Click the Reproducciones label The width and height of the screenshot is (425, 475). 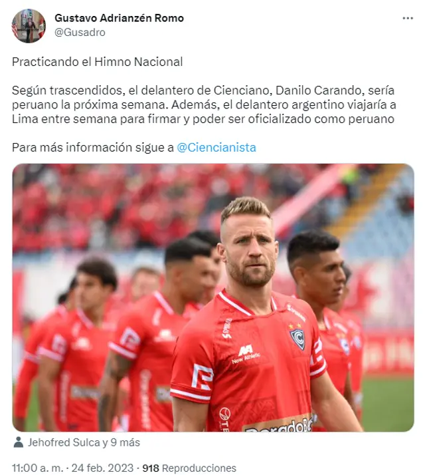(199, 468)
